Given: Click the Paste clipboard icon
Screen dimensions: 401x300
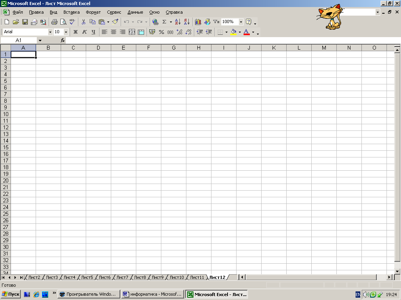Looking at the screenshot, I should tap(102, 22).
